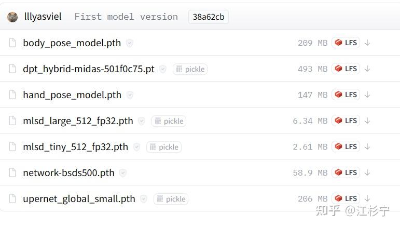
Task: Open the pickle badge for dpt_hybrid-midas-501f0c75.pt
Action: point(190,69)
